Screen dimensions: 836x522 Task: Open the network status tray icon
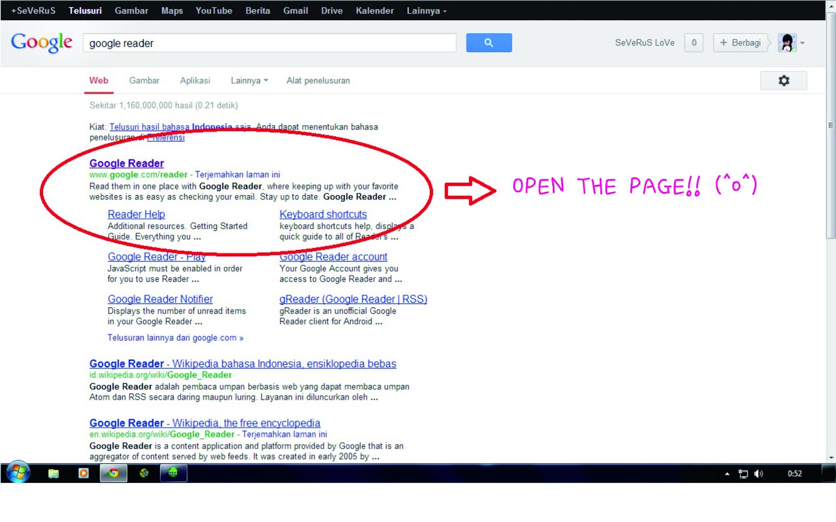tap(743, 474)
